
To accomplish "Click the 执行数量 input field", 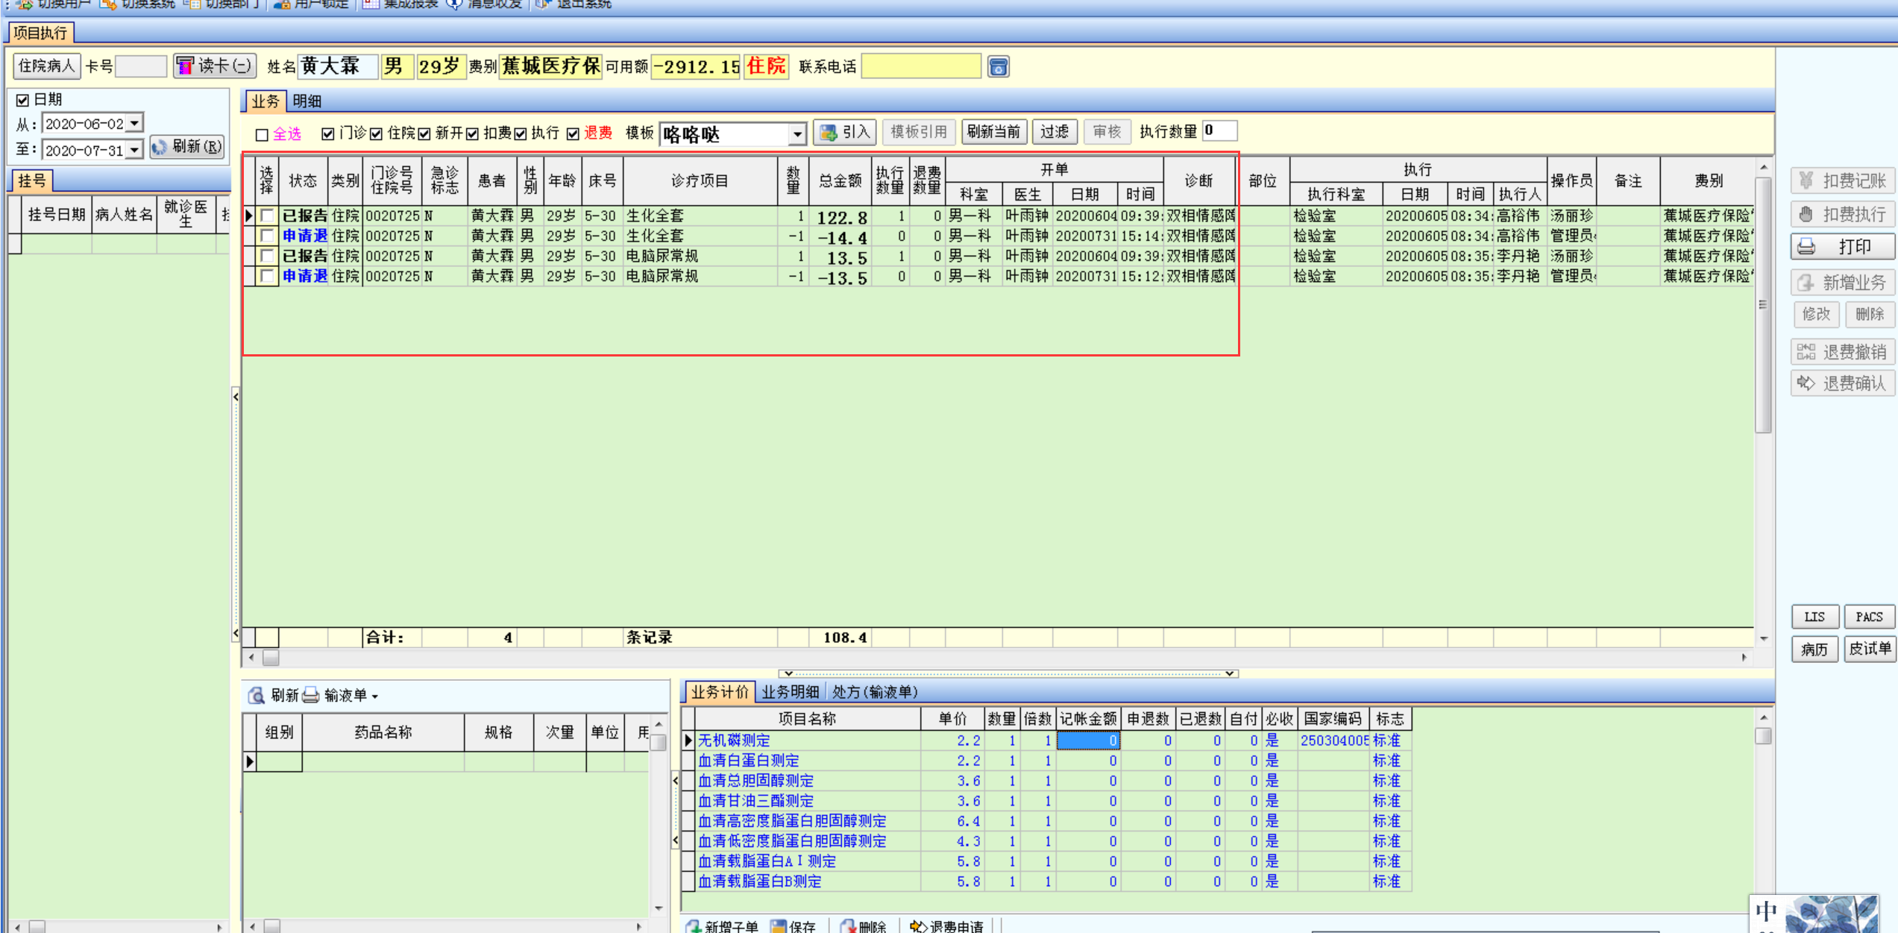I will coord(1220,131).
